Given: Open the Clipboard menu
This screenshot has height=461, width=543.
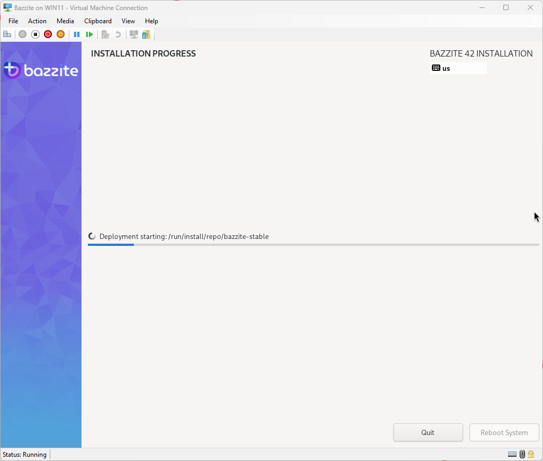Looking at the screenshot, I should [98, 21].
